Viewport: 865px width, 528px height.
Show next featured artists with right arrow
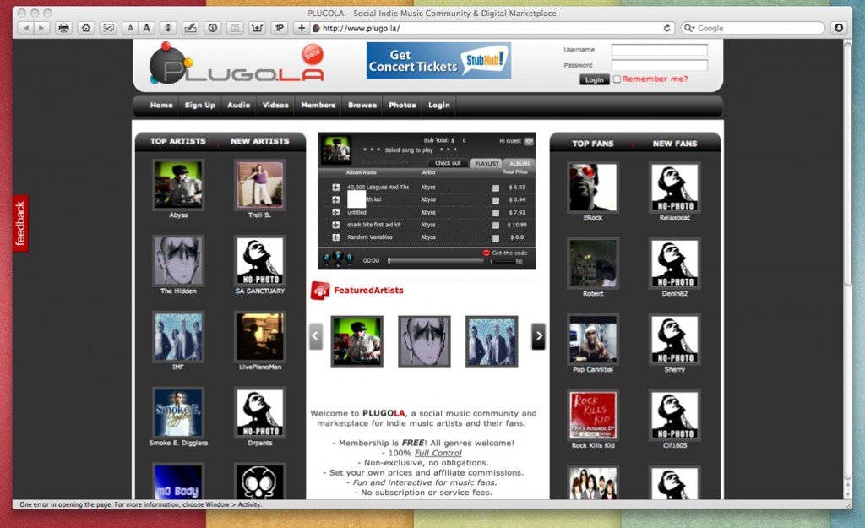pos(538,335)
